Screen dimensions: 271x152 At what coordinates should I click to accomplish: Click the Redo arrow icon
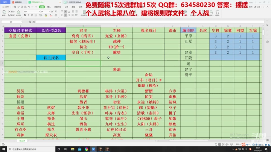pyautogui.click(x=32, y=7)
